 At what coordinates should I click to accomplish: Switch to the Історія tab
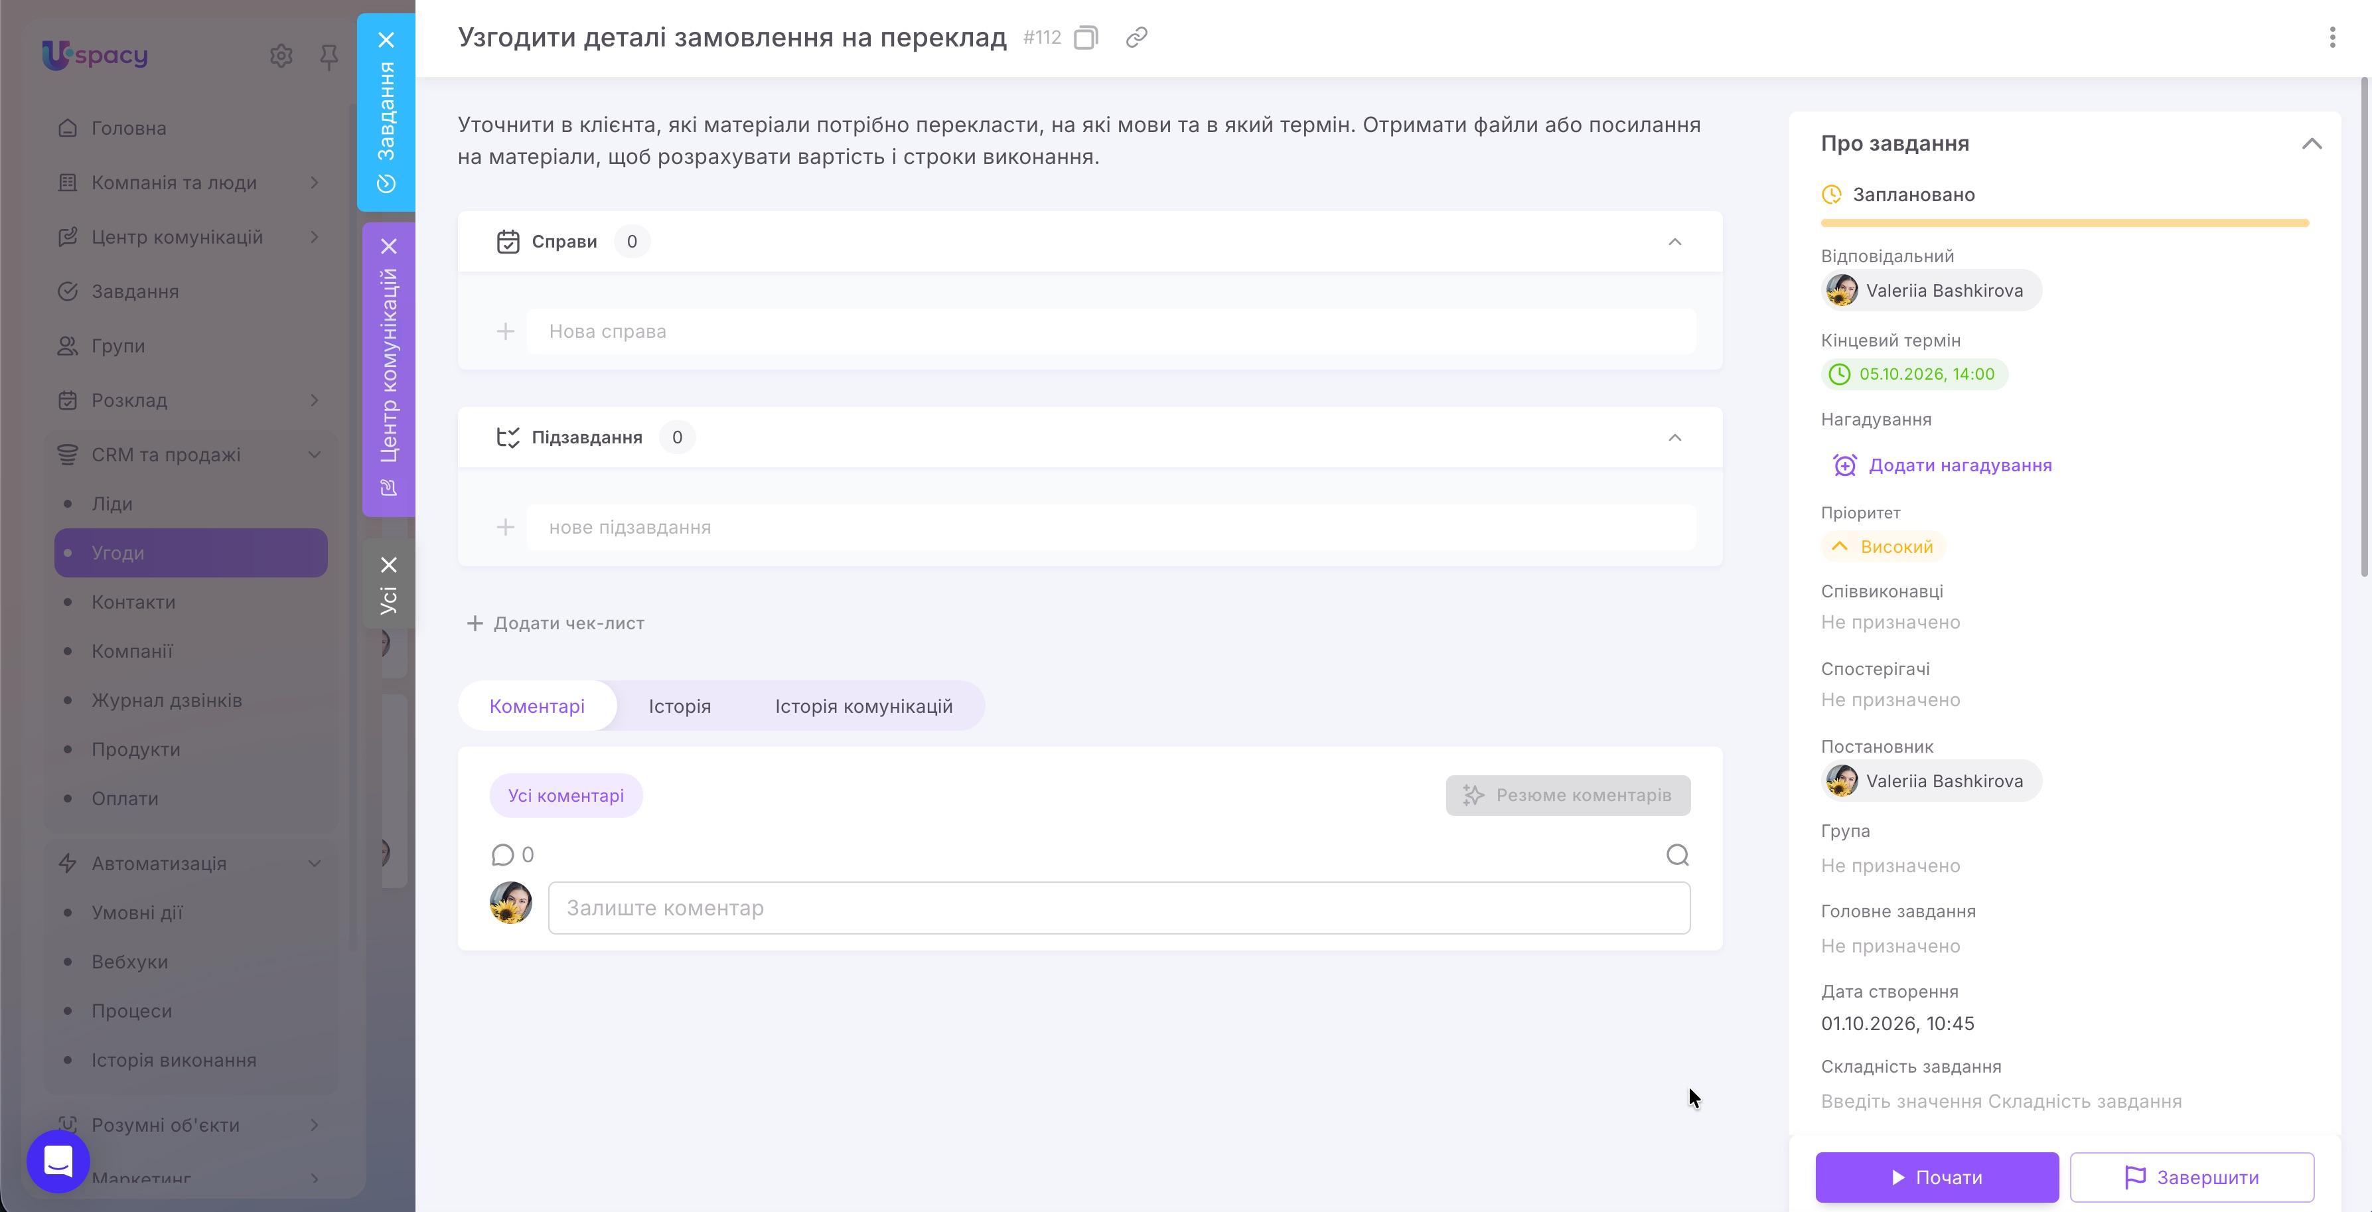point(680,706)
